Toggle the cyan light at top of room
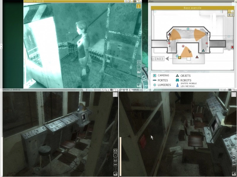This screenshot has height=177, width=237. pyautogui.click(x=188, y=29)
